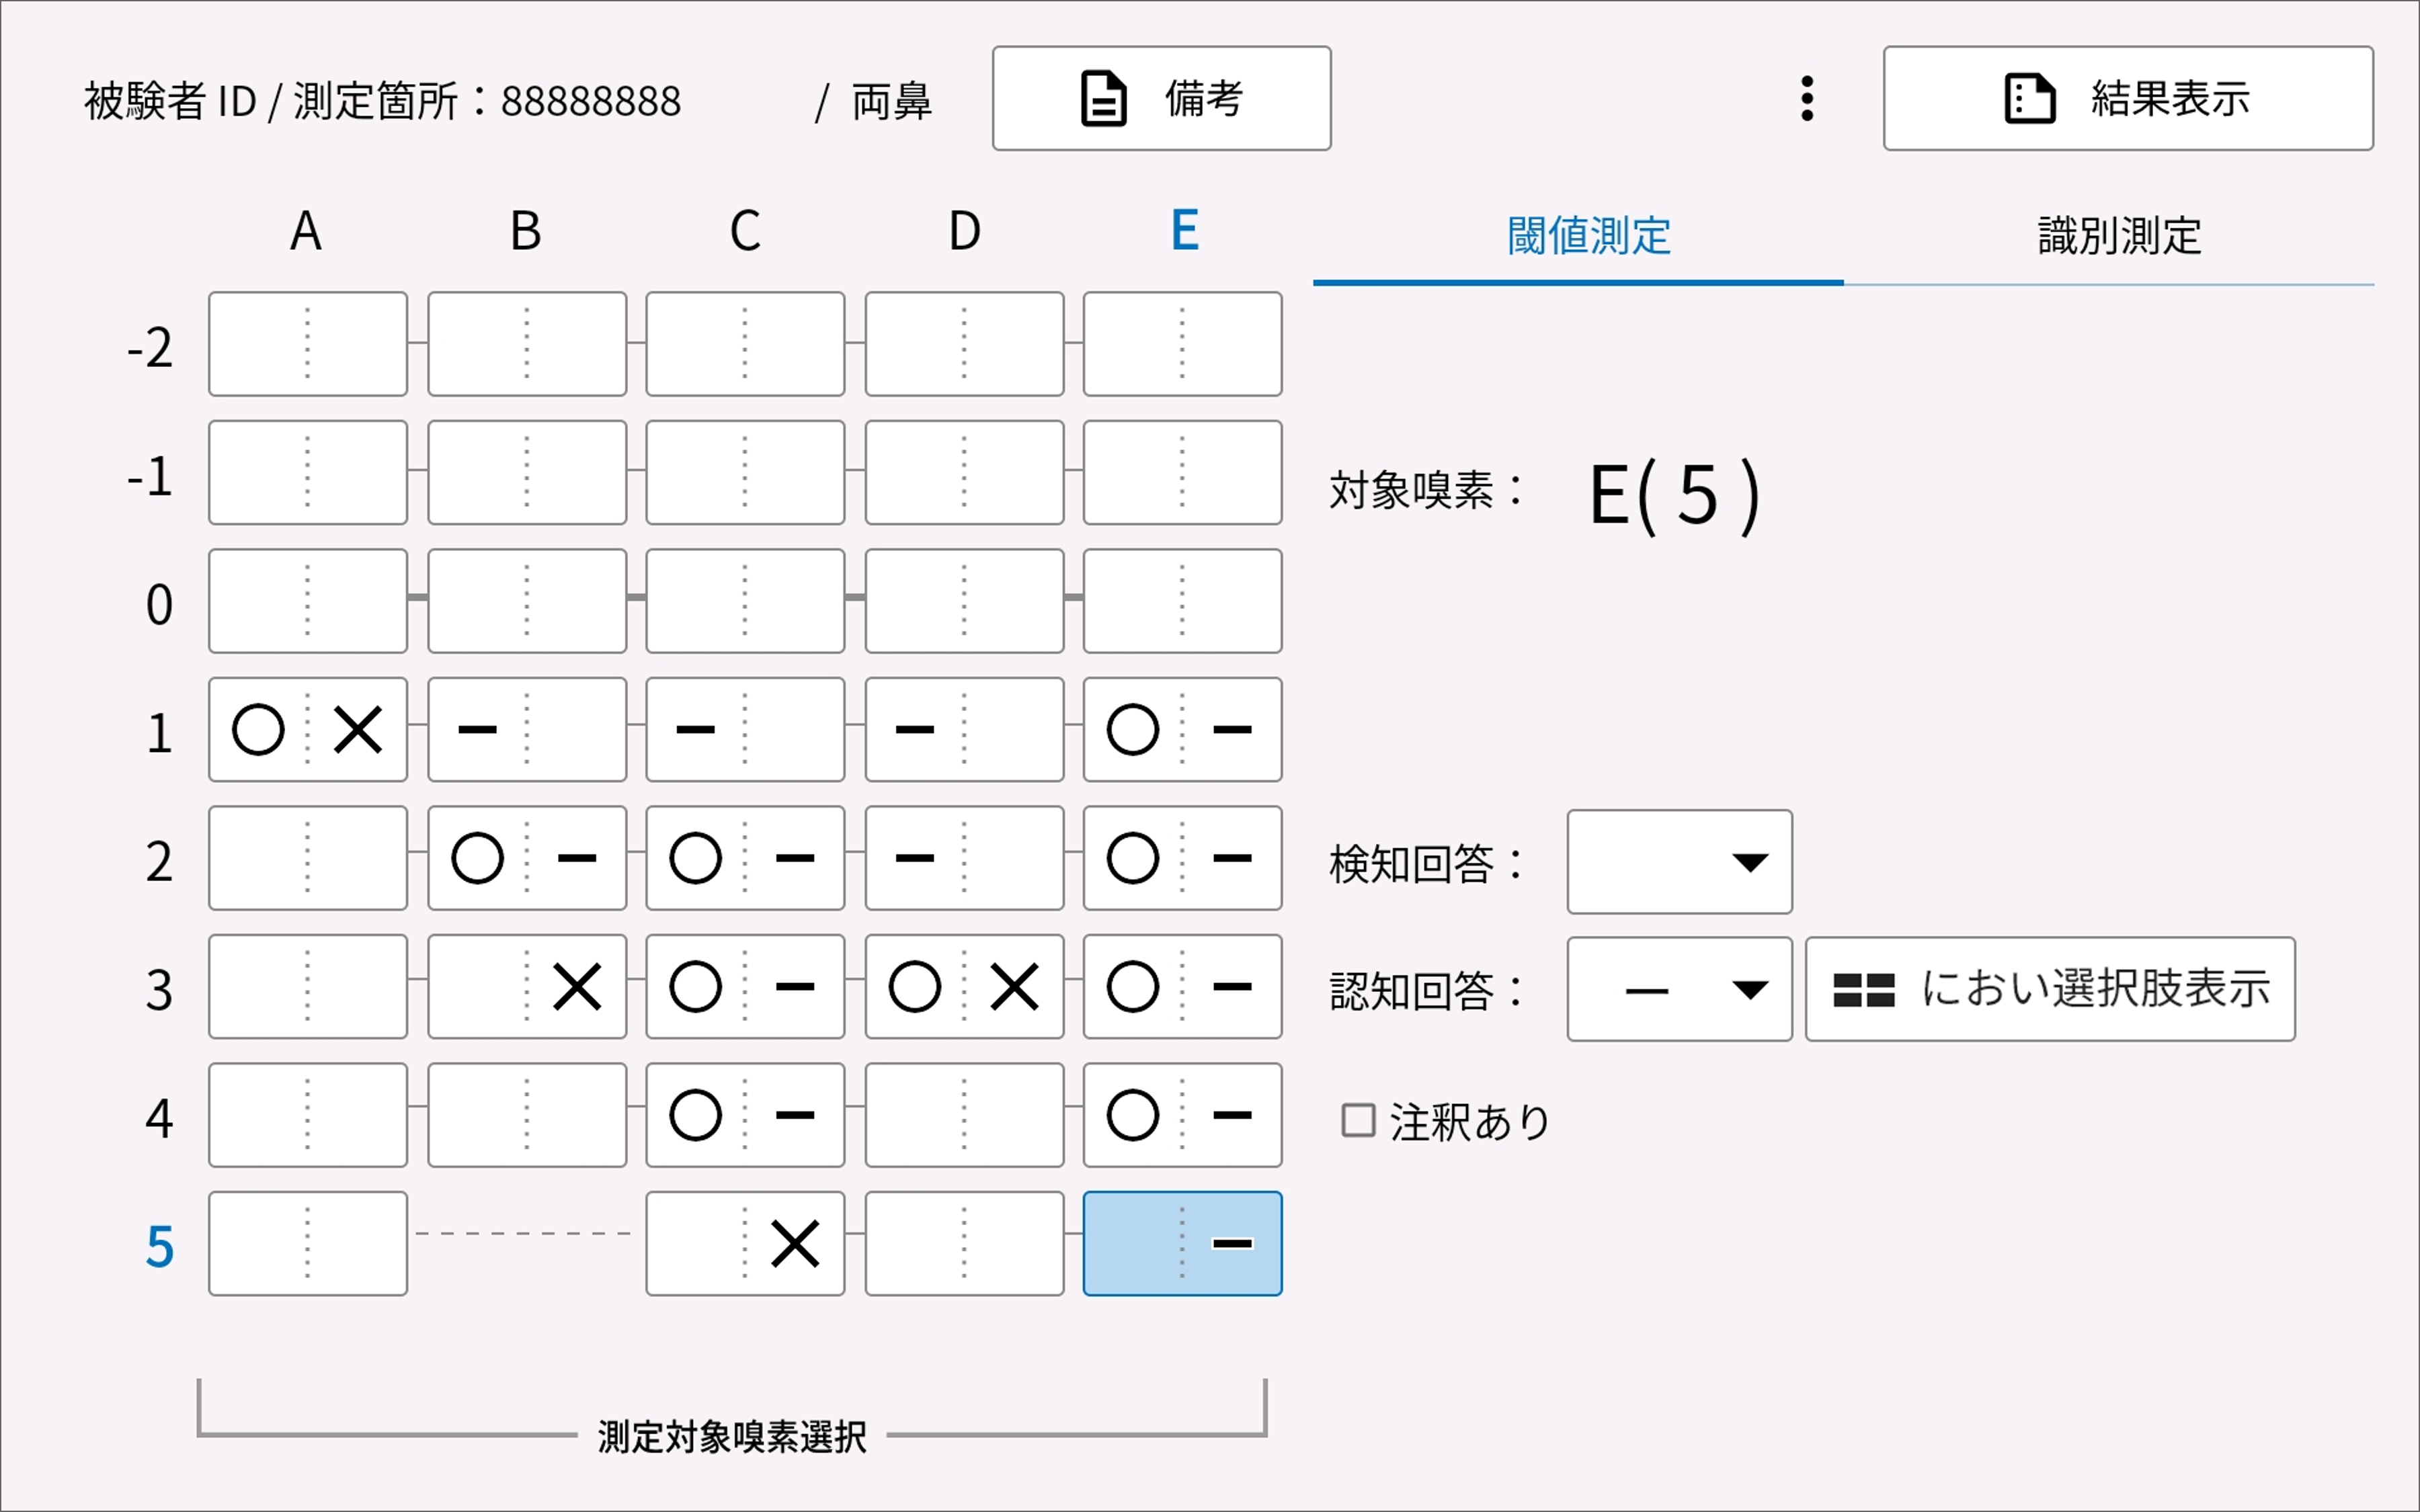The image size is (2420, 1512).
Task: Select empty cell in column A row 0
Action: [x=308, y=600]
